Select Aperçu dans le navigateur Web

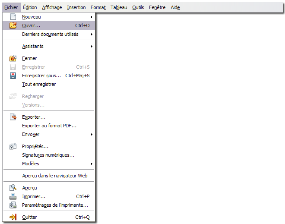[x=54, y=176]
